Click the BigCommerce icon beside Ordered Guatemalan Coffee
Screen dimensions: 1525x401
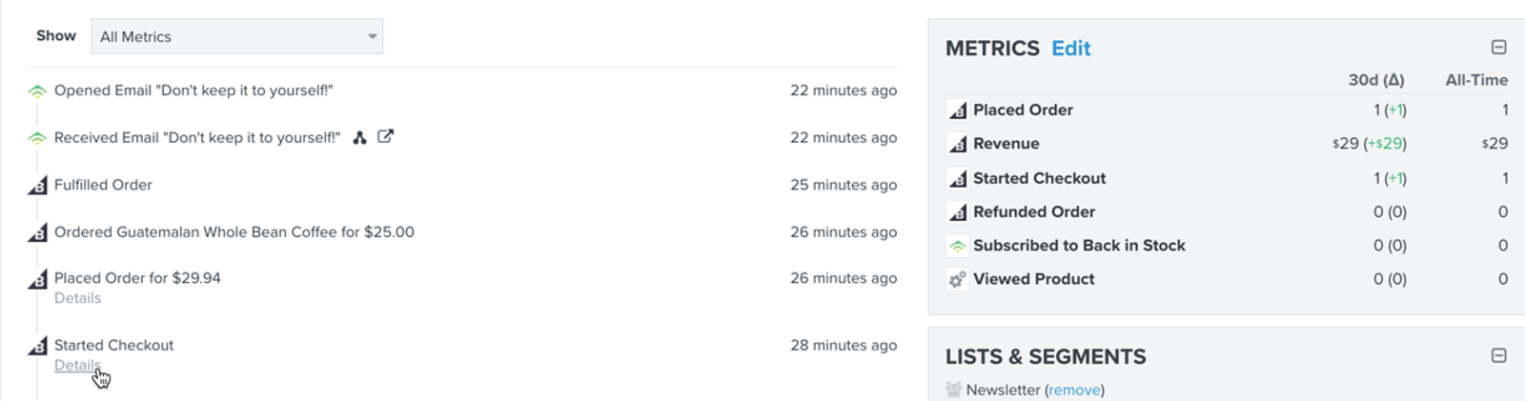[37, 231]
